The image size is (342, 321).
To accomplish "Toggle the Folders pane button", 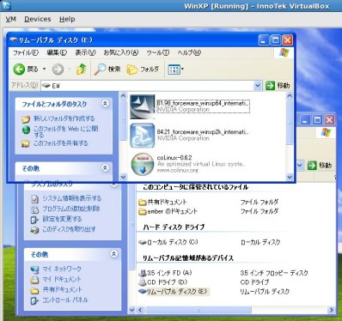I will pyautogui.click(x=143, y=70).
